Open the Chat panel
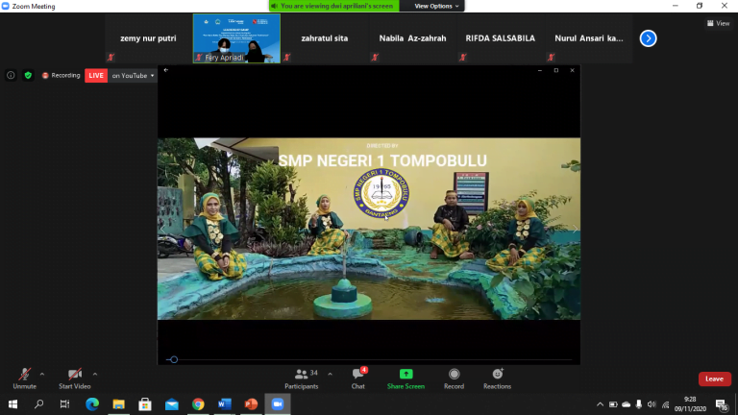The image size is (738, 415). tap(357, 376)
